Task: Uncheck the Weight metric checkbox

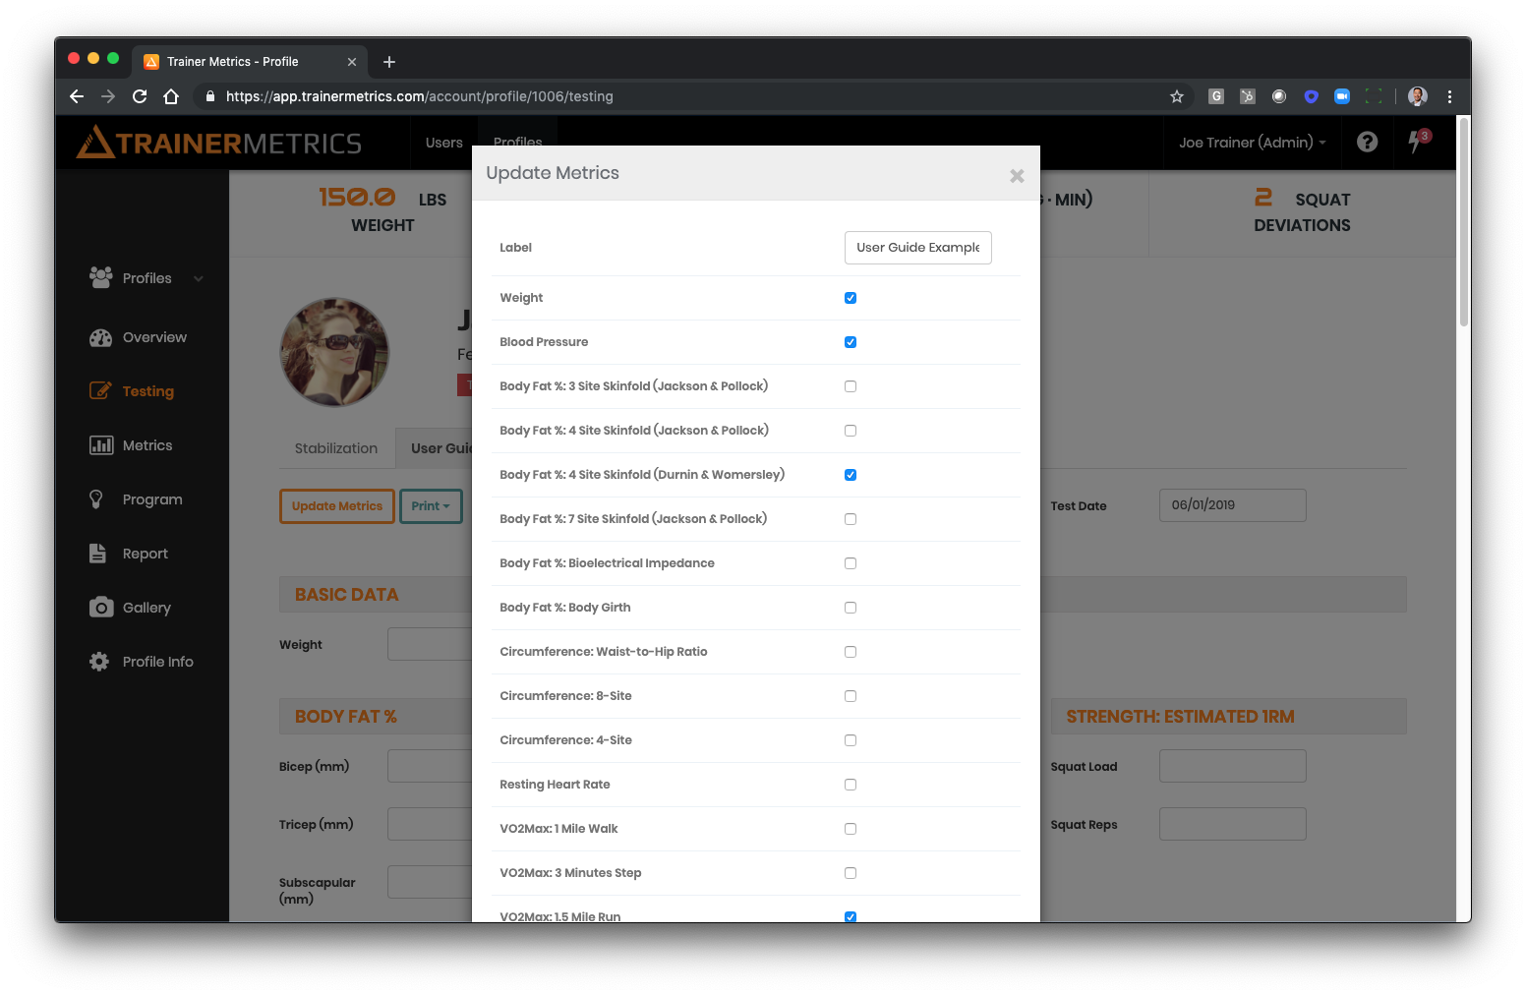Action: (851, 298)
